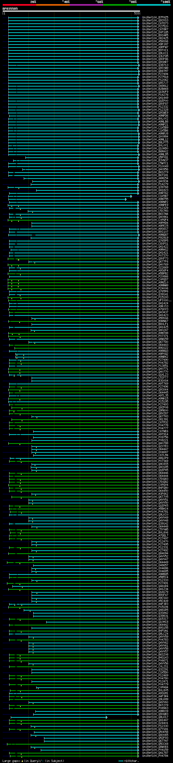Open hit UniRef100_C8XPS1
The height and width of the screenshot is (763, 173).
tap(155, 244)
